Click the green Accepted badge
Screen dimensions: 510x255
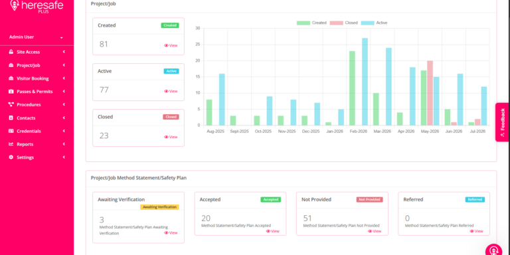pyautogui.click(x=271, y=200)
